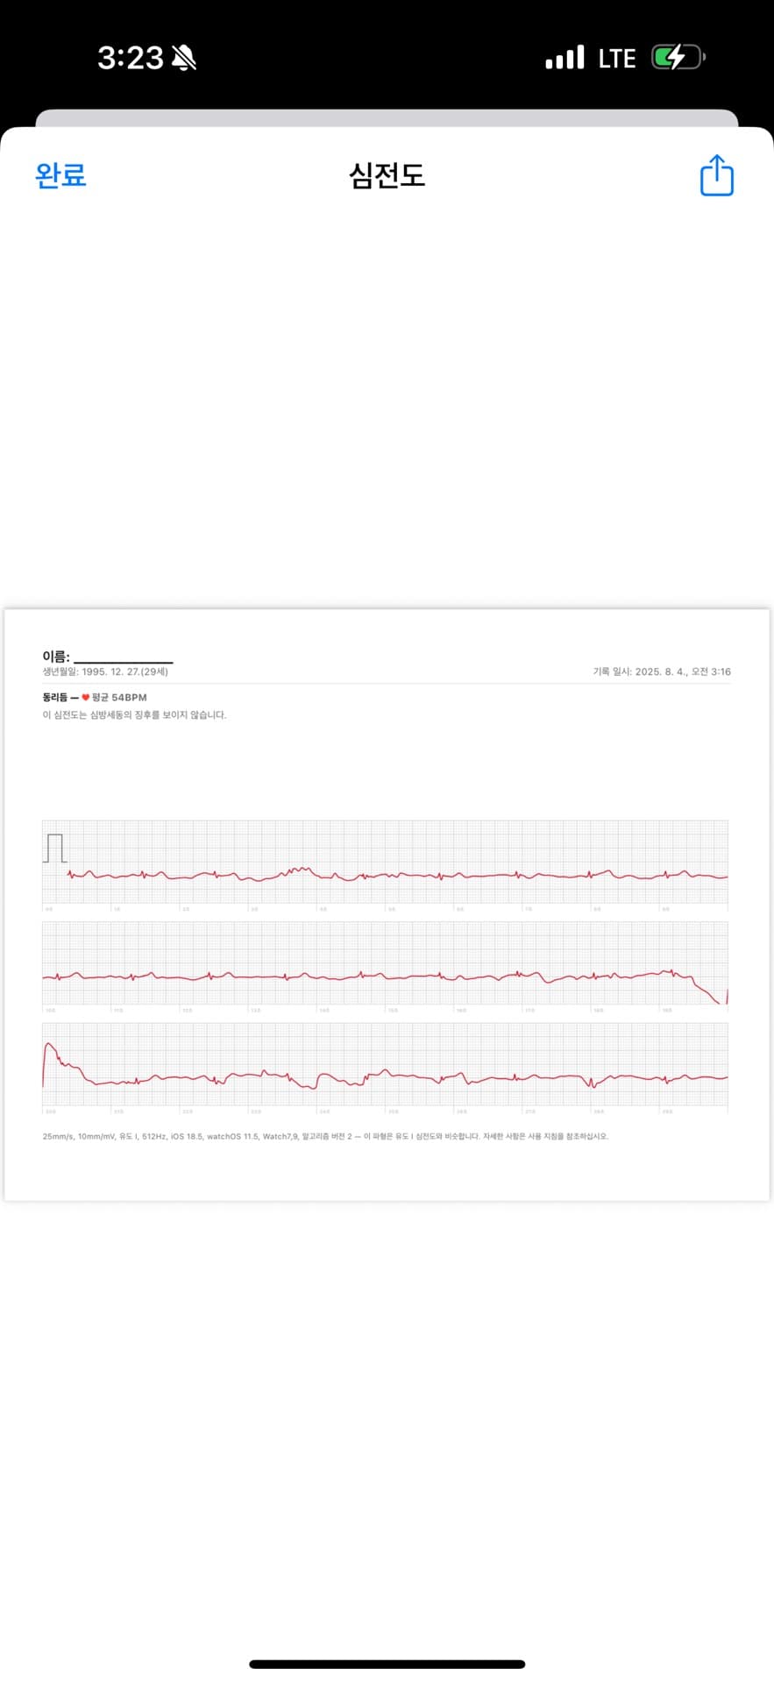
Task: Tap the atrial fibrillation note under 동리듬
Action: (134, 715)
